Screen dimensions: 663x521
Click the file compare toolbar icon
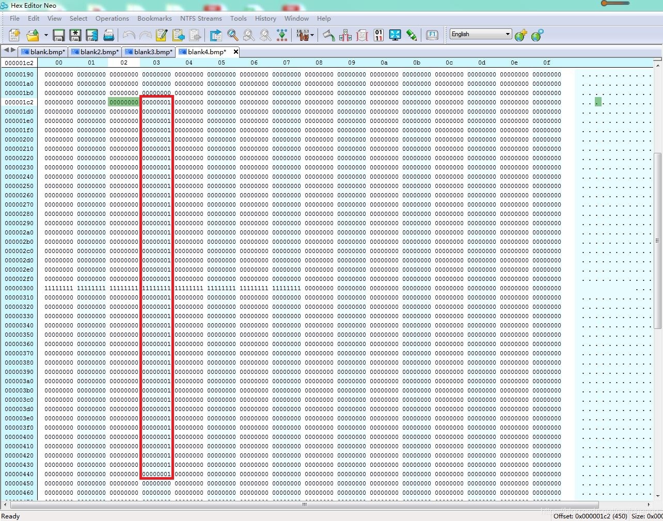(x=345, y=35)
